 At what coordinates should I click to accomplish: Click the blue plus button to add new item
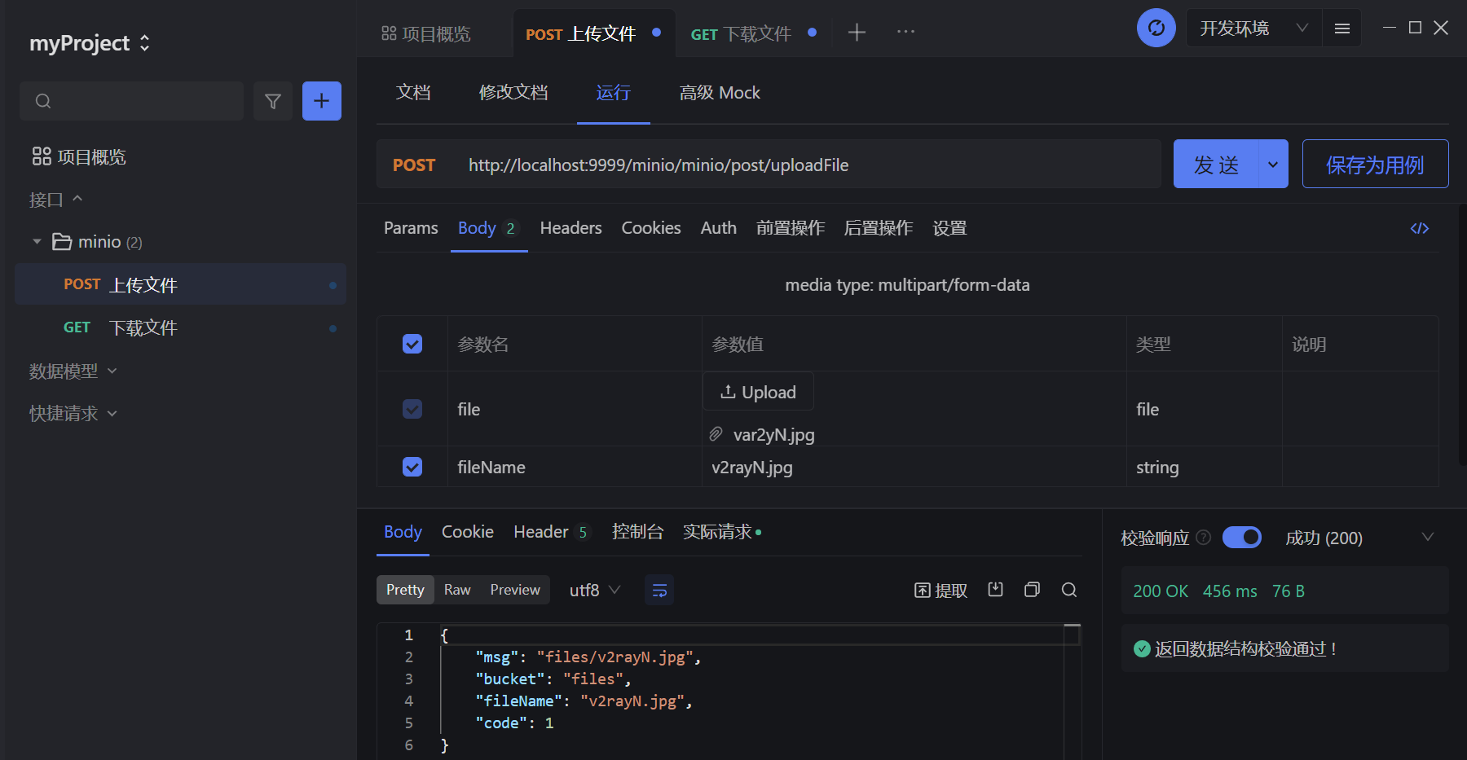click(322, 101)
